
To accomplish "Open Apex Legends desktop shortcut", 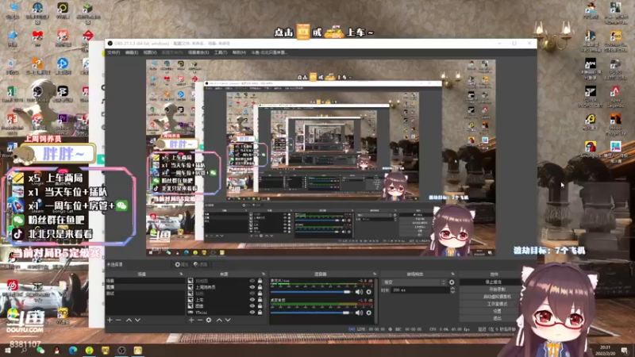I will pyautogui.click(x=615, y=96).
